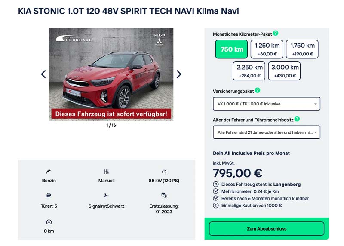Expand the driver age dropdown

point(267,132)
